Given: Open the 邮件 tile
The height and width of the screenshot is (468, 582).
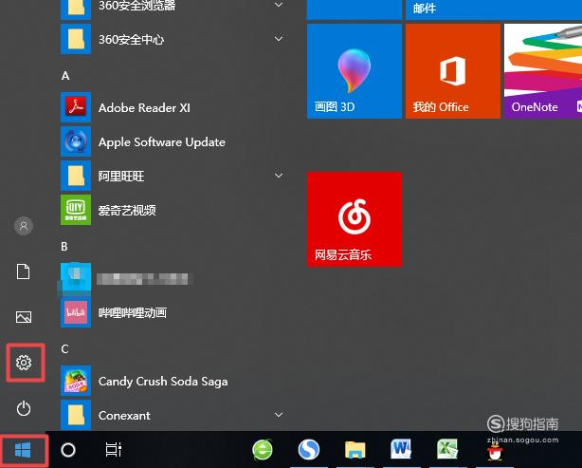Looking at the screenshot, I should (494, 9).
